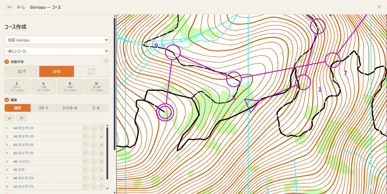The height and width of the screenshot is (194, 387).
Task: Switch to the ゴール edit mode
Action: (96, 108)
